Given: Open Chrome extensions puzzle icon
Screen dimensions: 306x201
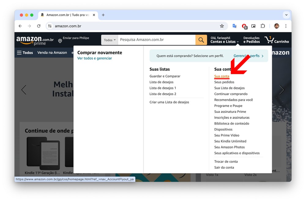Looking at the screenshot, I should click(x=263, y=26).
